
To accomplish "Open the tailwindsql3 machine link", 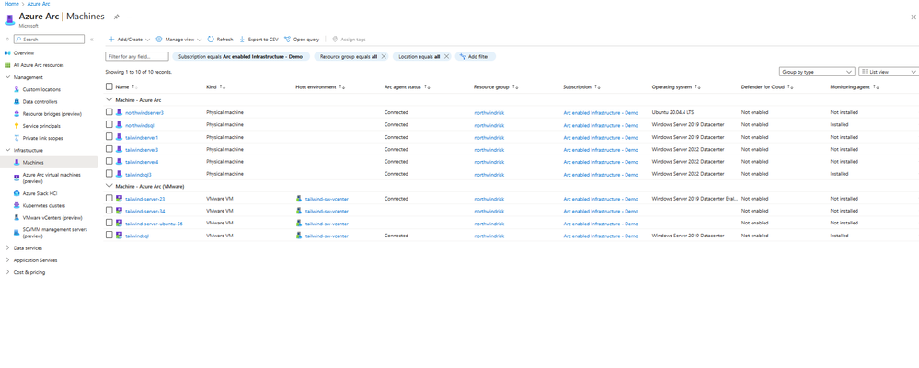I will (x=138, y=174).
